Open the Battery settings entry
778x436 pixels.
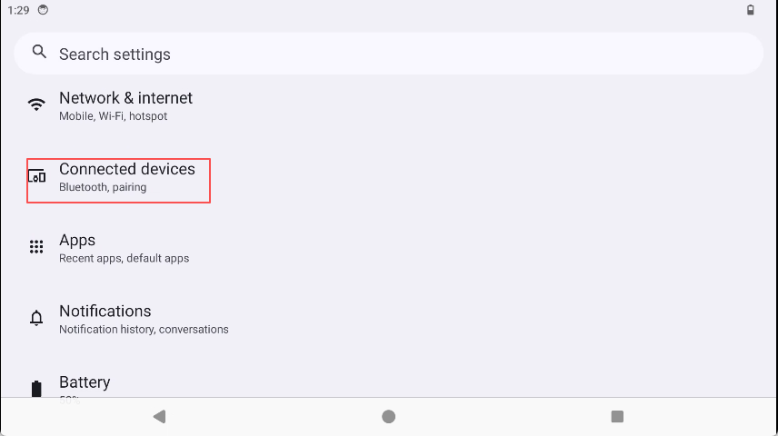point(85,382)
